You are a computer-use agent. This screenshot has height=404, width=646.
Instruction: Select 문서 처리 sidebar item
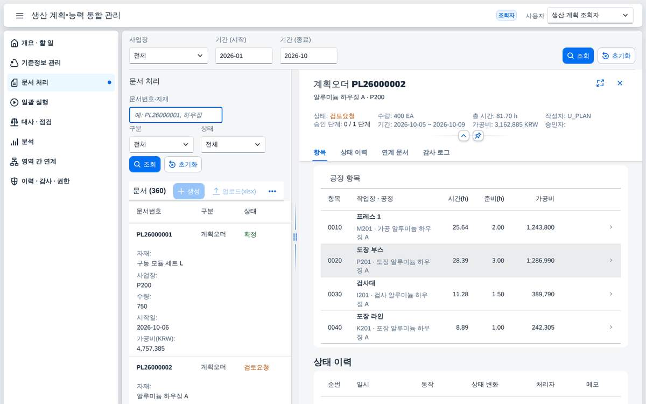point(61,82)
